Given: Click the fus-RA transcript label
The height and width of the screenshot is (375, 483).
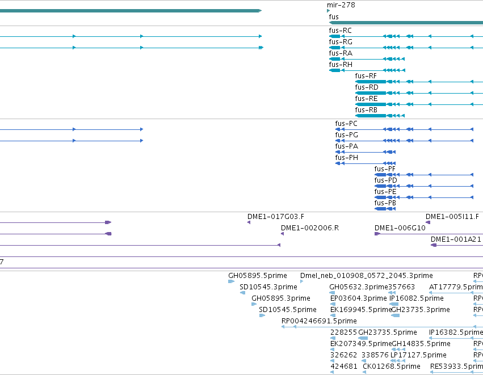Looking at the screenshot, I should [341, 53].
